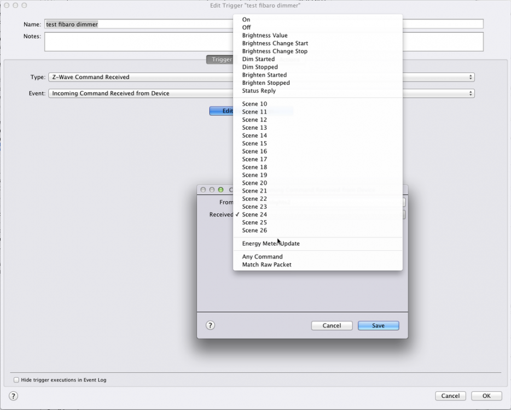Switch to the Trigger tab
The image size is (511, 410).
coord(219,60)
